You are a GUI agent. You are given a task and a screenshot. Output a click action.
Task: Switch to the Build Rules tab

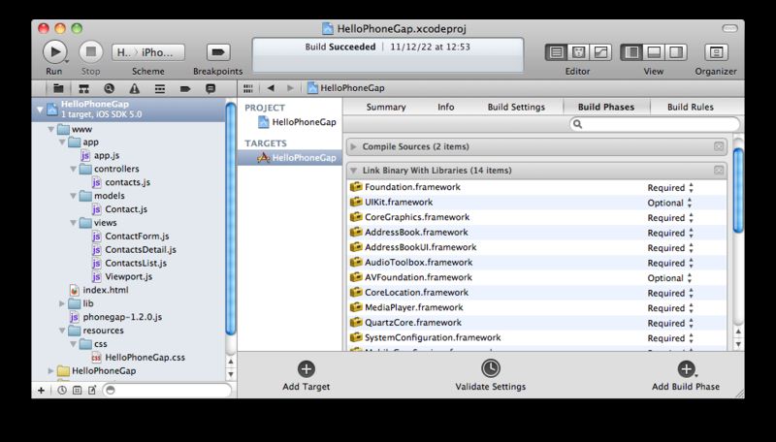[691, 107]
